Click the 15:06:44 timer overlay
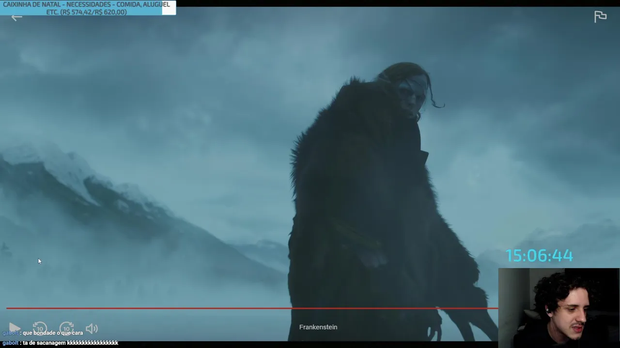The image size is (620, 348). pyautogui.click(x=539, y=256)
